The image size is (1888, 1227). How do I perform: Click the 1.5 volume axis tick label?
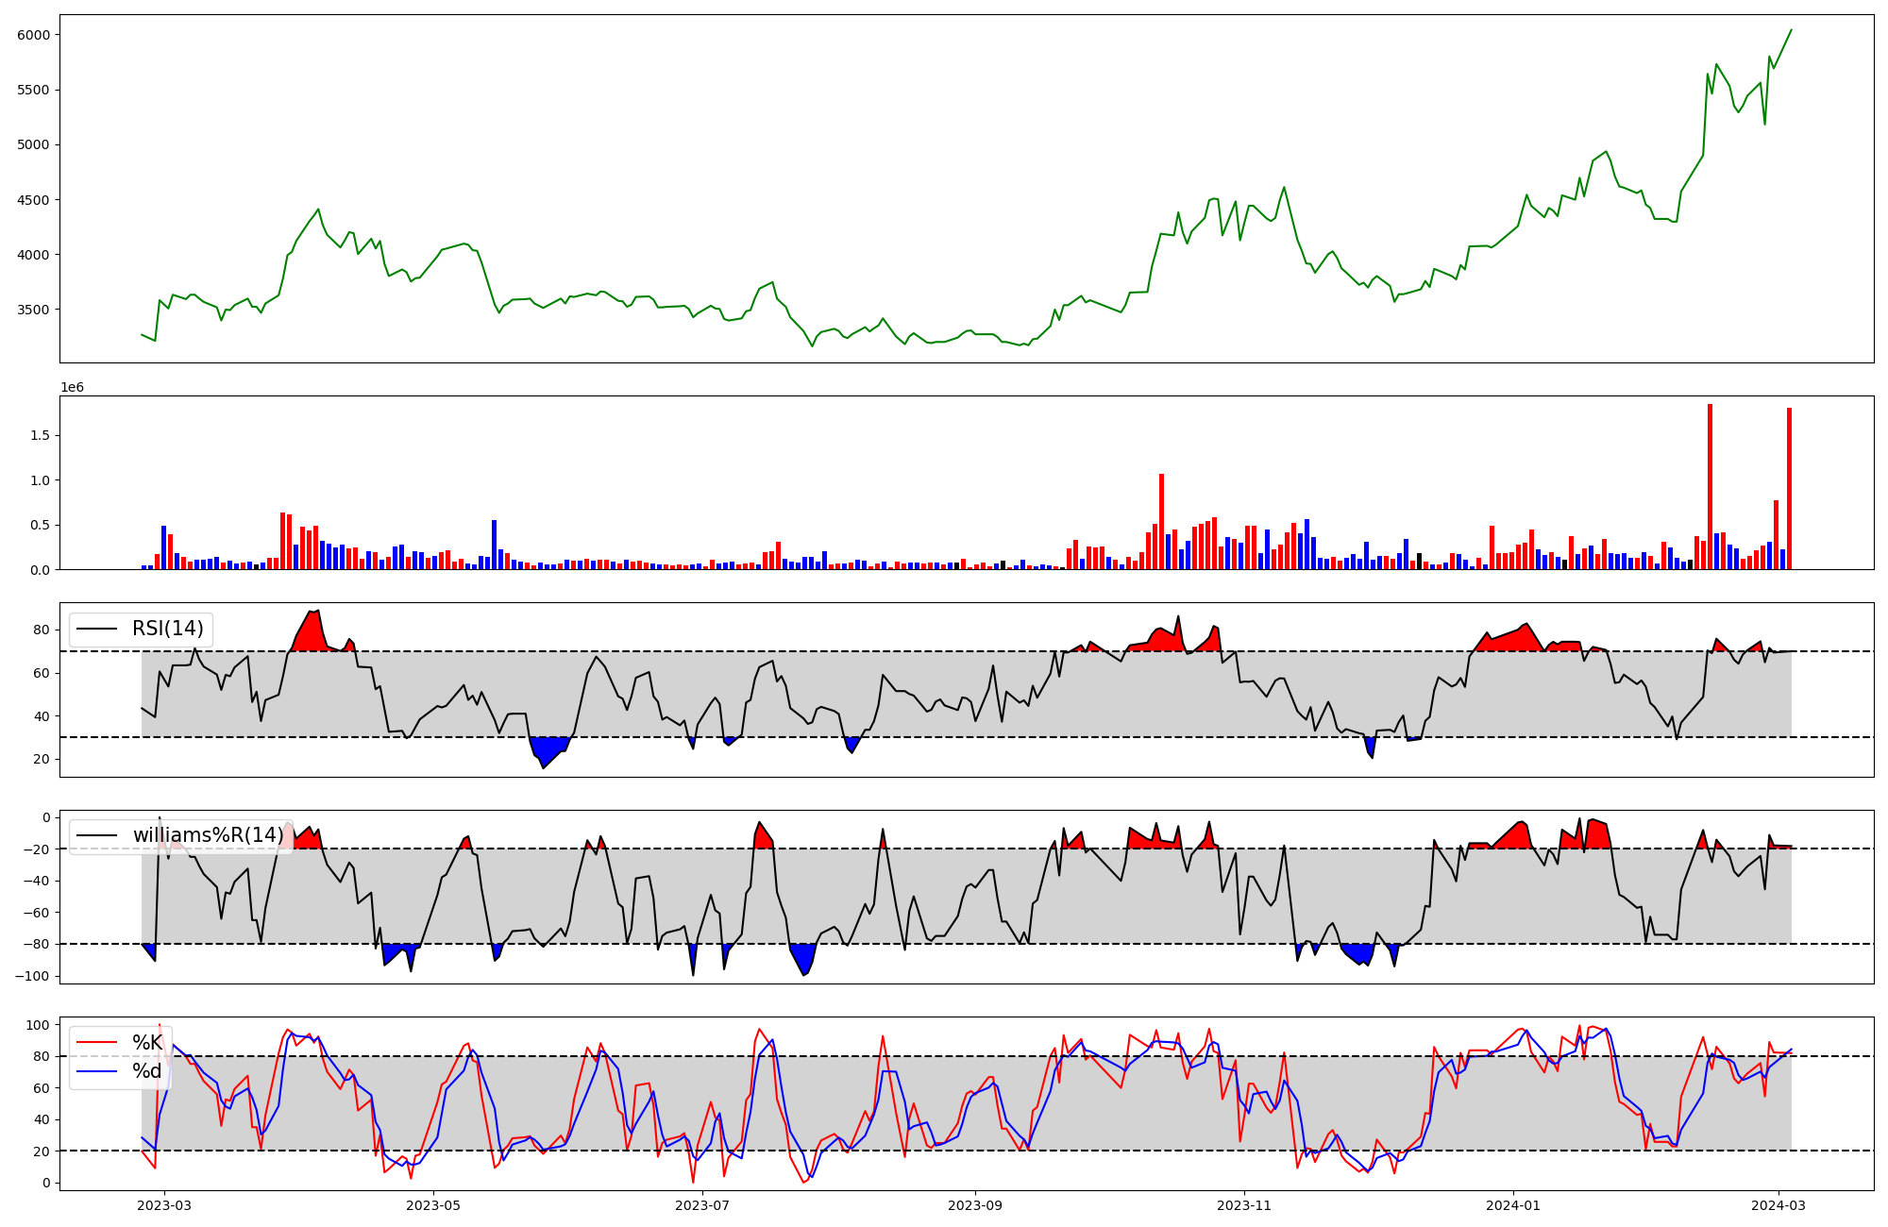(41, 435)
